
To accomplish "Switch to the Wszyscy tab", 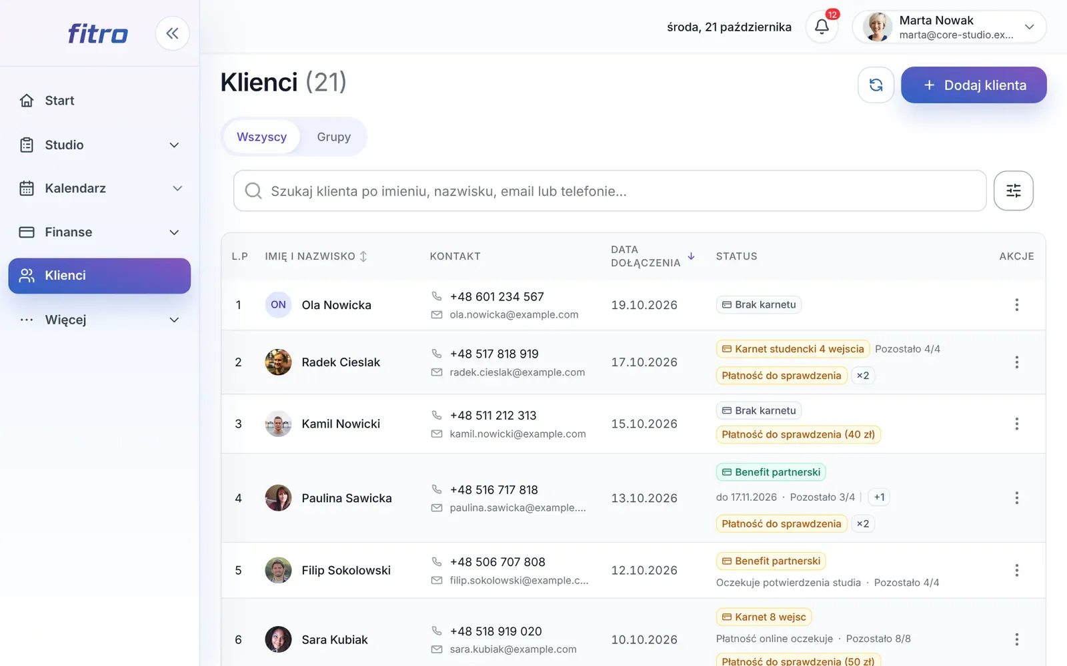I will pos(261,137).
